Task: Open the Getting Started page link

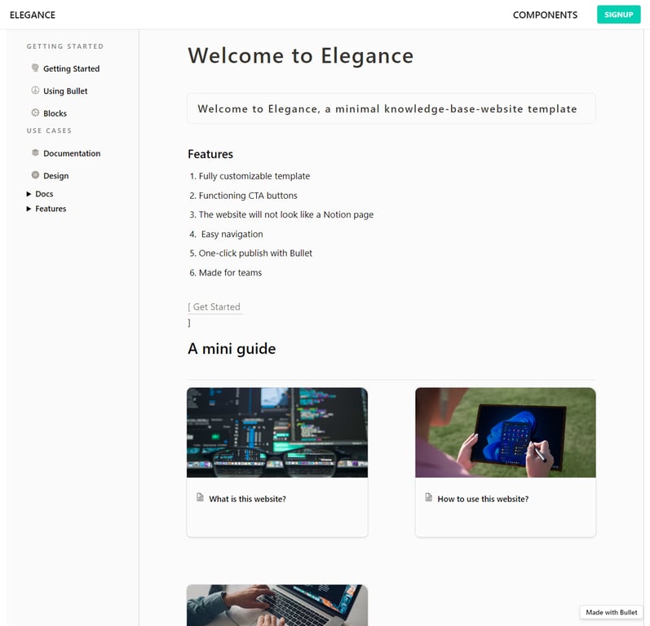Action: pyautogui.click(x=71, y=68)
